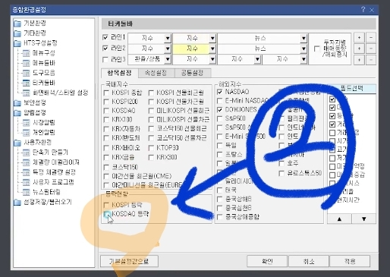Open the 단축키 만들기 page icon
Viewport: 390px width, 277px height.
coord(27,153)
